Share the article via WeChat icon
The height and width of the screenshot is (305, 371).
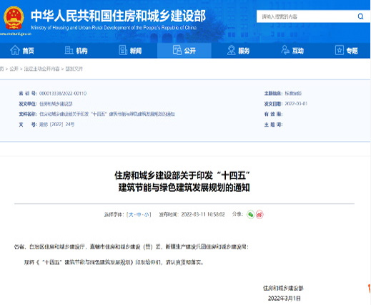[x=250, y=214]
